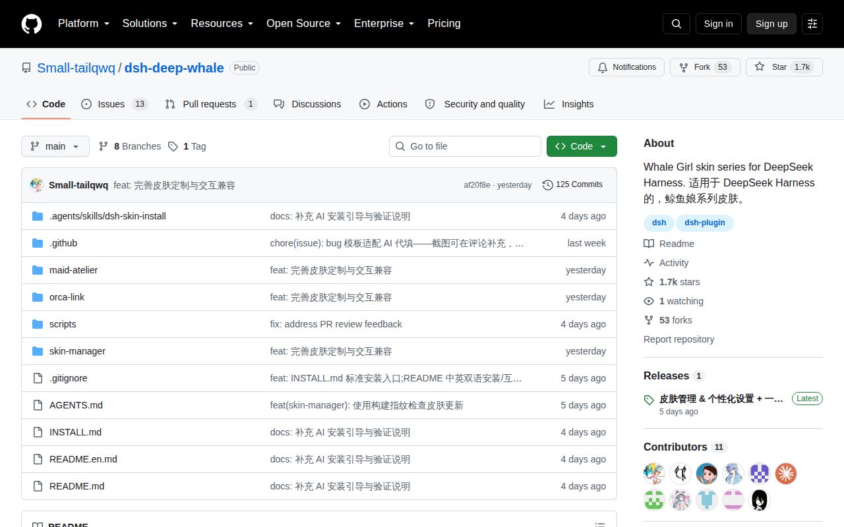Fork the repository
This screenshot has width=844, height=527.
click(x=705, y=67)
